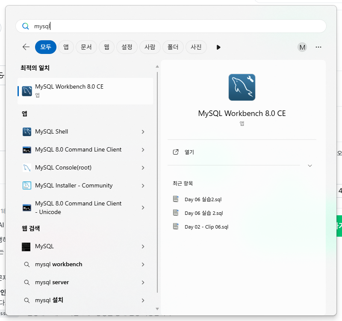Search web for mysql 설치

[x=85, y=300]
